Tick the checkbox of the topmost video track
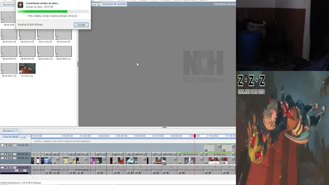The width and height of the screenshot is (329, 185). pos(2,145)
